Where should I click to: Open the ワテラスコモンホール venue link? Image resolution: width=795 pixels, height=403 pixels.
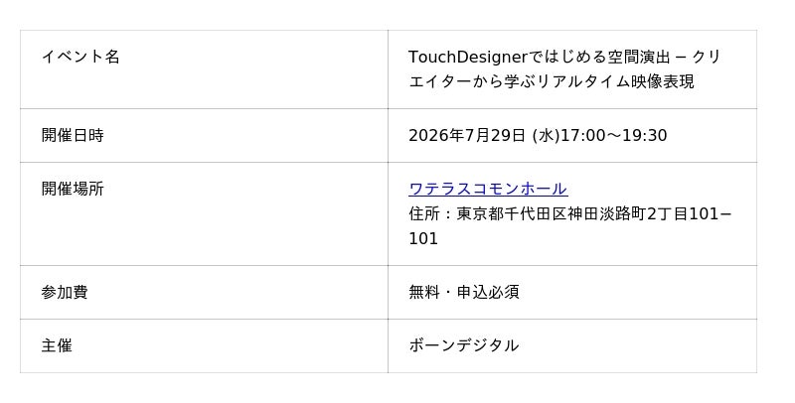488,189
